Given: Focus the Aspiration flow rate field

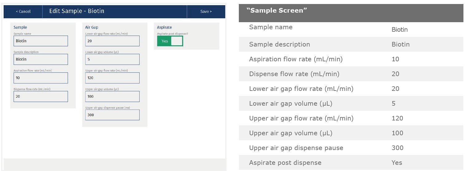Looking at the screenshot, I should point(40,78).
